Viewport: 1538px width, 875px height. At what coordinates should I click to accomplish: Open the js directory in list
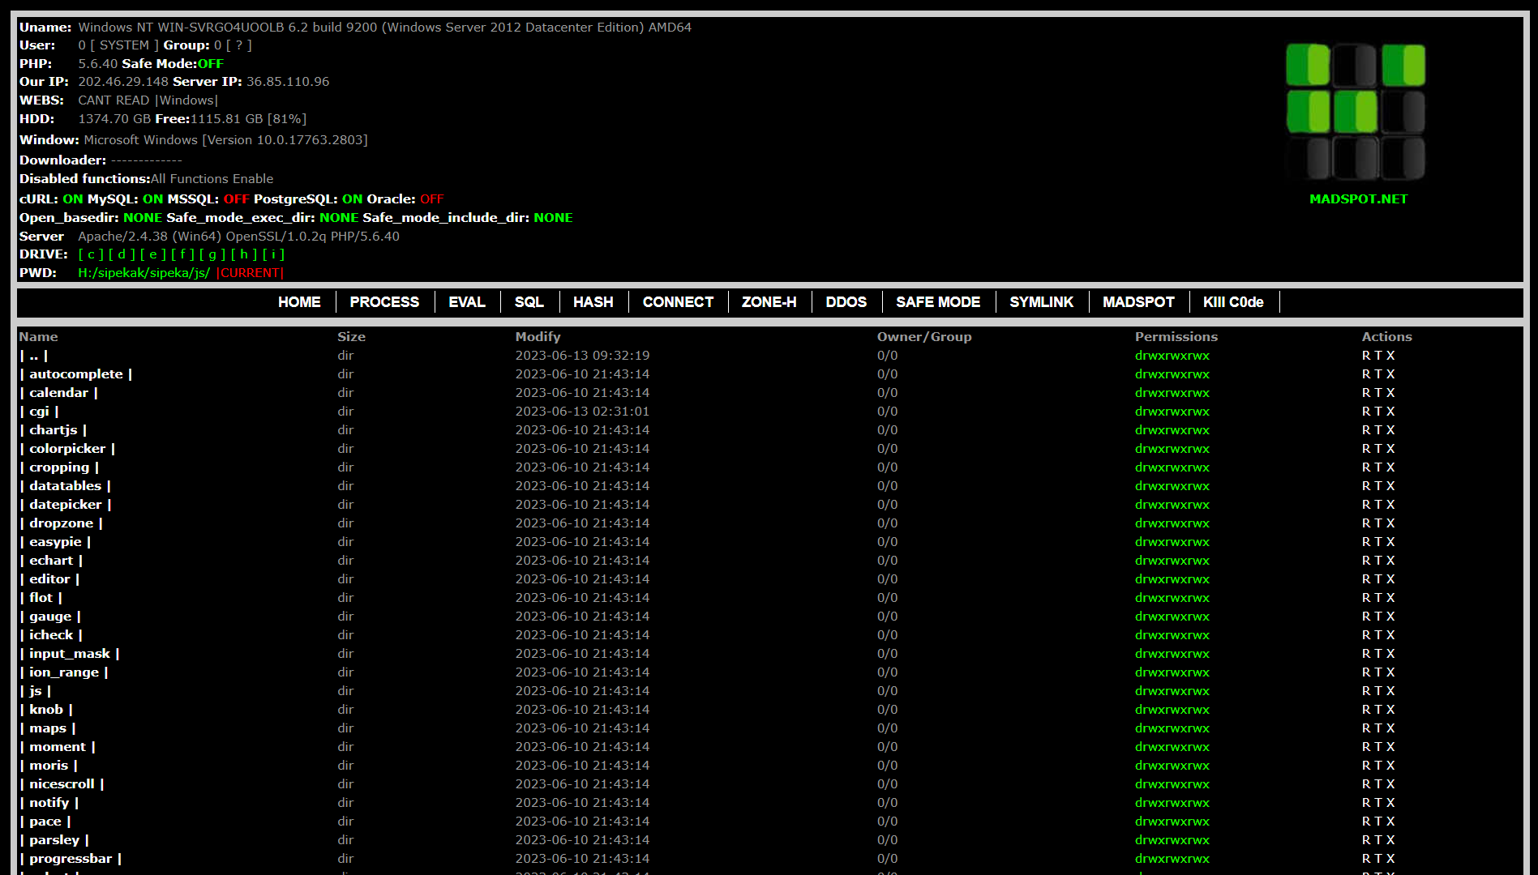[36, 691]
